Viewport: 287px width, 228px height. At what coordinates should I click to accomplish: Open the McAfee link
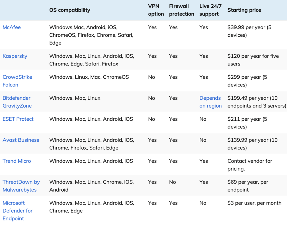(x=11, y=27)
